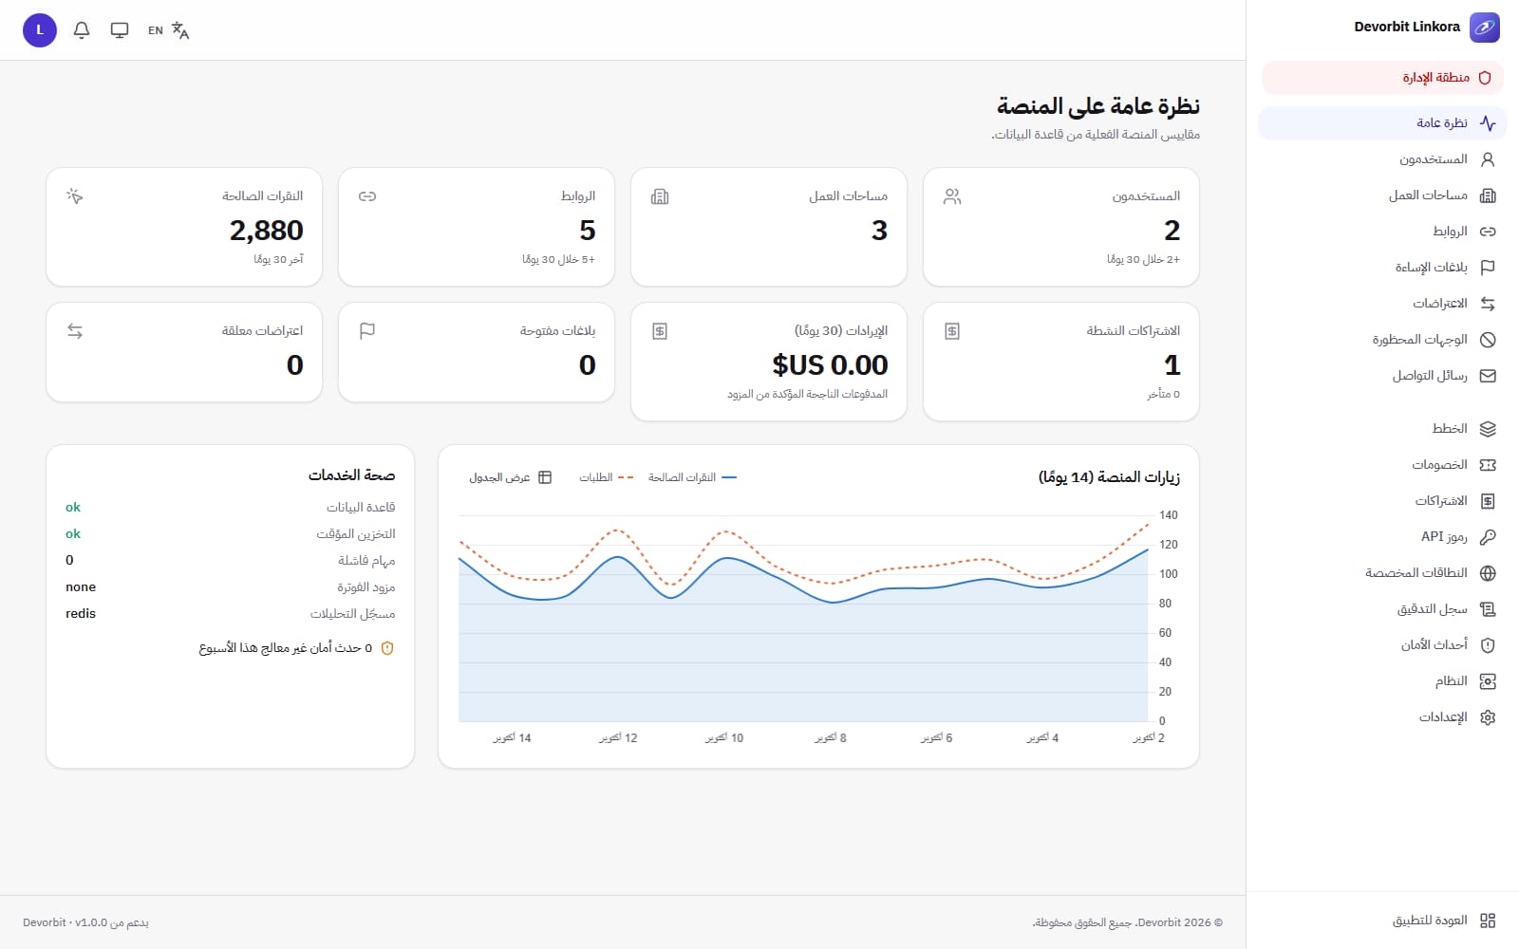
Task: Click the monitor theme icon
Action: coord(120,30)
